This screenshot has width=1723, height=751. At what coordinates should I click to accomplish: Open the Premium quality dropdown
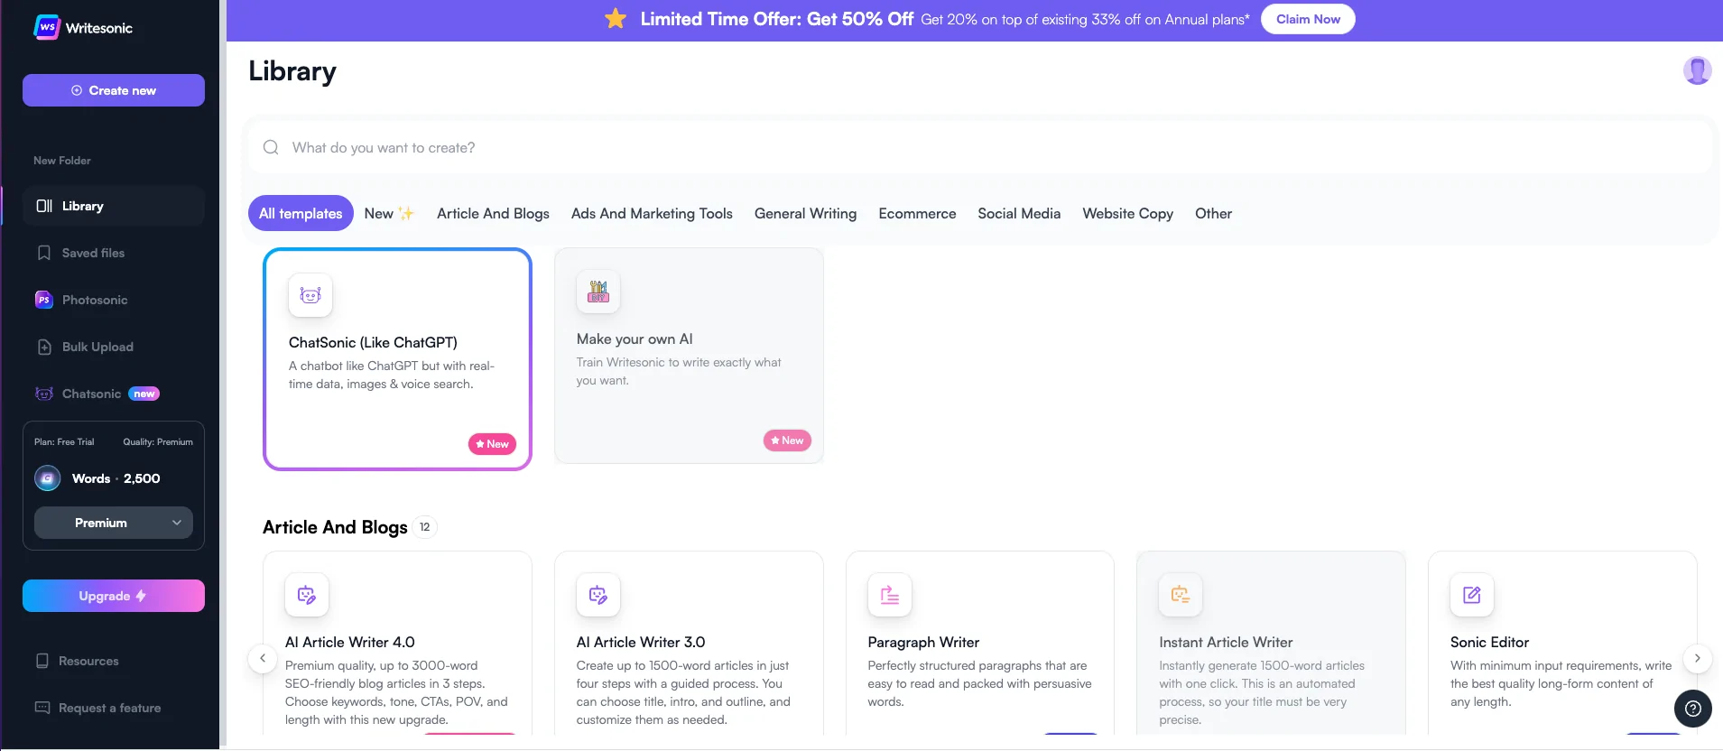click(x=114, y=523)
